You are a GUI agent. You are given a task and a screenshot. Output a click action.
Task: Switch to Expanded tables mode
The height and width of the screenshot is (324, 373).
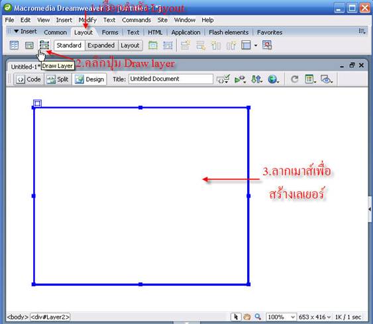click(x=101, y=45)
